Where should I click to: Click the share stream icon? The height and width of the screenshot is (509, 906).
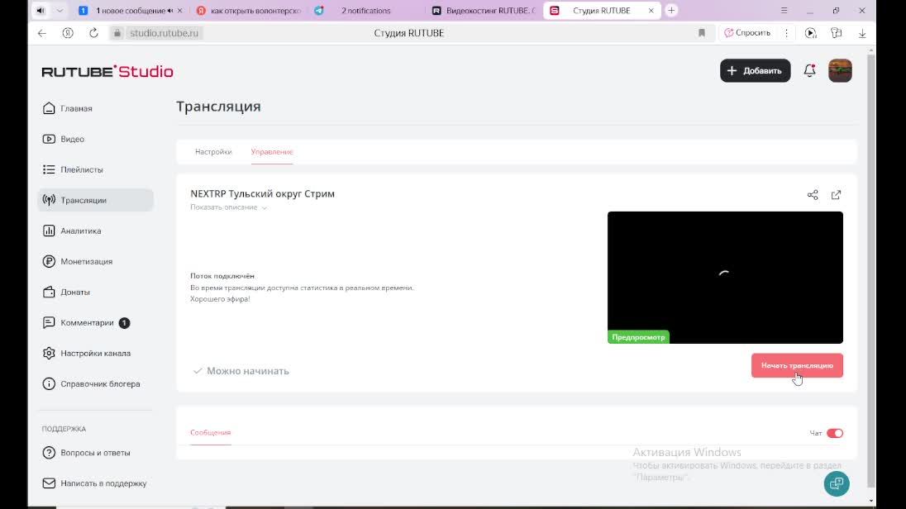coord(813,195)
